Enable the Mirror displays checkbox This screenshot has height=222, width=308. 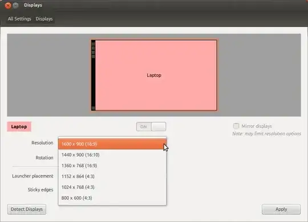pos(236,126)
